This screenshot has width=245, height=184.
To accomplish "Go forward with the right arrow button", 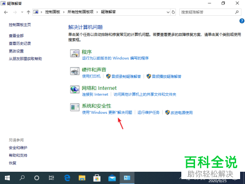I will 15,12.
